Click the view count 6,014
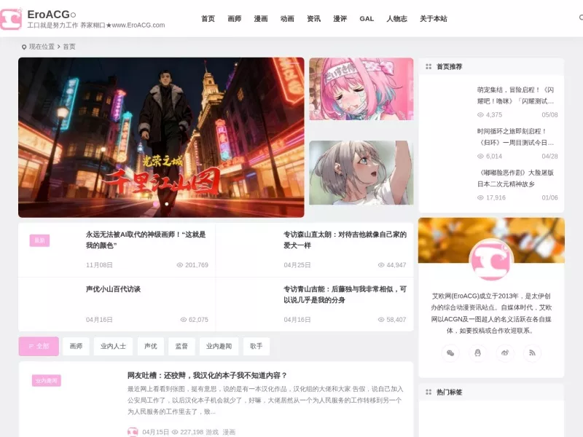Viewport: 583px width, 437px height. click(494, 157)
